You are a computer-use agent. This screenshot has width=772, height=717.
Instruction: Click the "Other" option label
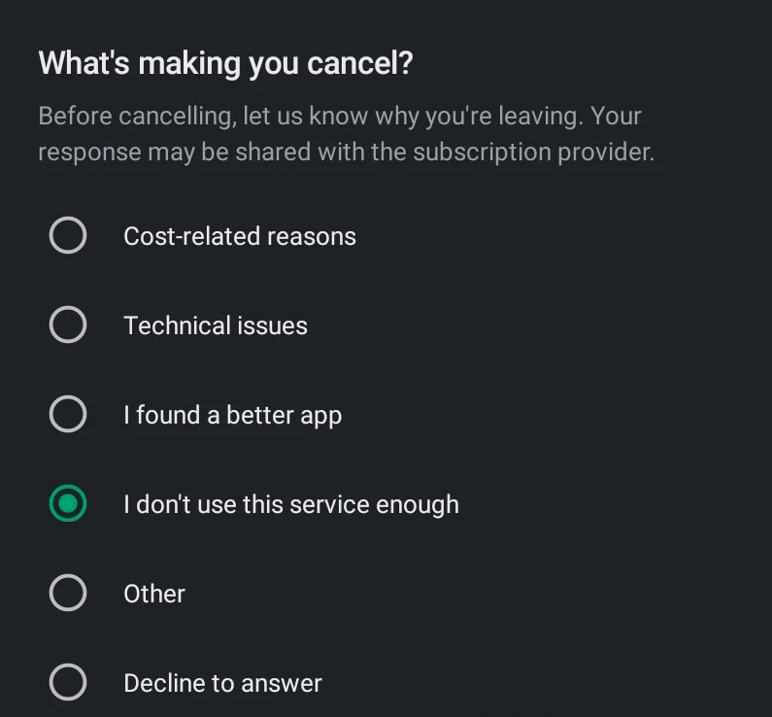click(153, 594)
